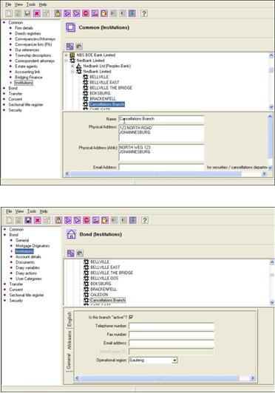
Task: Expand Nedbank Ltd (Peoples Bank) tree node
Action: (x=72, y=66)
